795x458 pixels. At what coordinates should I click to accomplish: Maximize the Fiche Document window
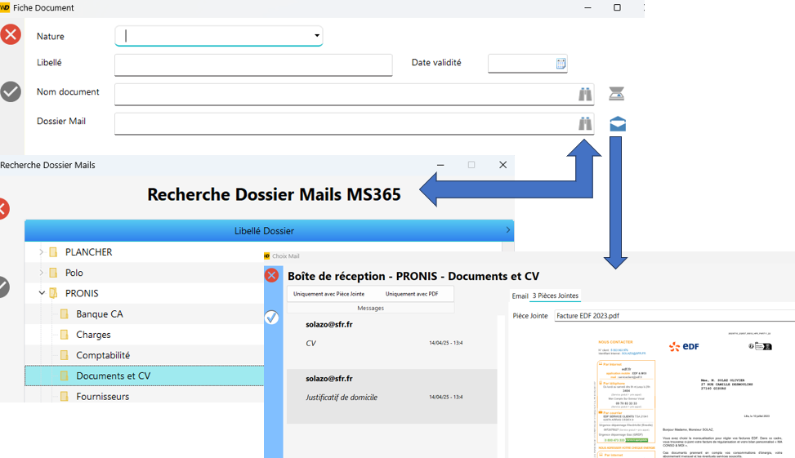pos(617,7)
